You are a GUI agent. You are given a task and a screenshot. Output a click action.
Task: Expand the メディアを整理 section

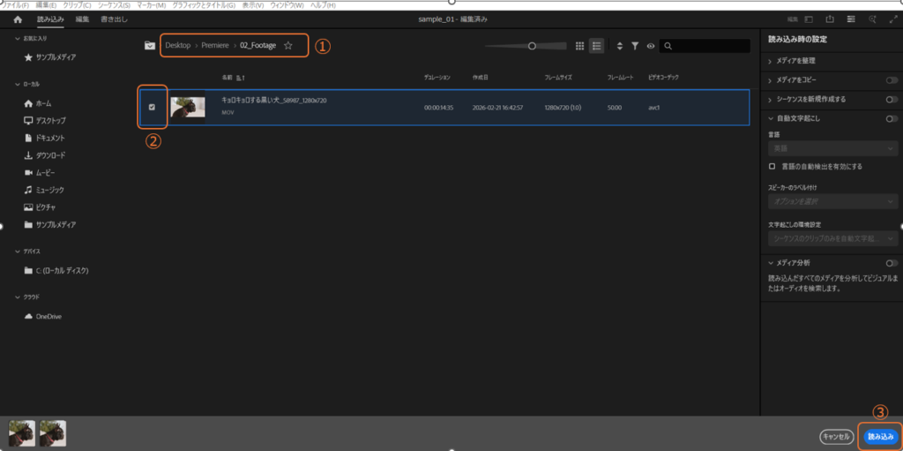point(771,61)
